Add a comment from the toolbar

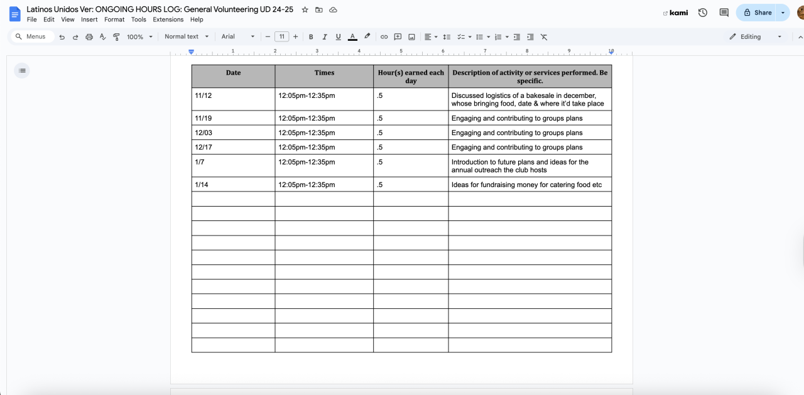coord(398,37)
